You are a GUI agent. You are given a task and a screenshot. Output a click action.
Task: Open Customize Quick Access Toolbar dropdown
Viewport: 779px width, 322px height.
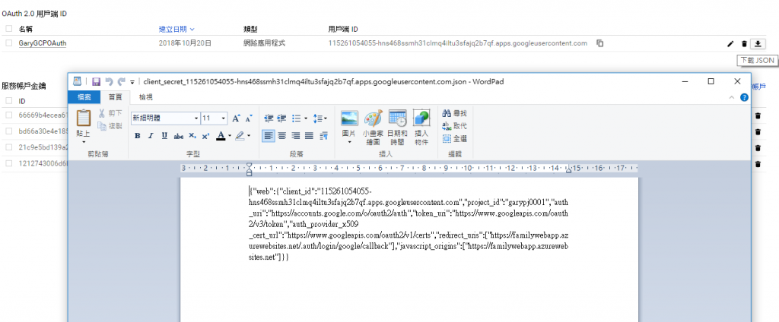[x=132, y=82]
